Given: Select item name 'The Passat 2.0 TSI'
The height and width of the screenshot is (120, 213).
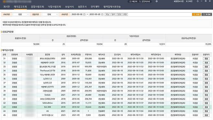Looking at the screenshot, I should click(47, 71).
